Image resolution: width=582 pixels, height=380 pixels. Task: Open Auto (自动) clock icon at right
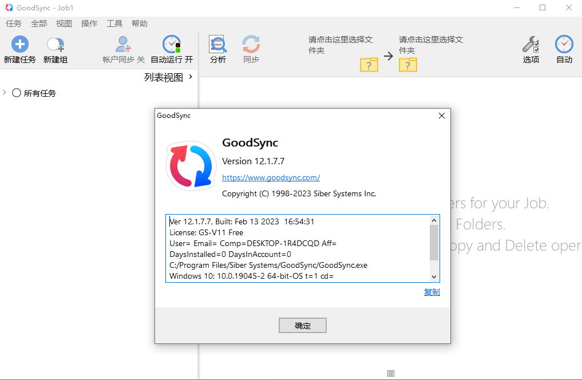coord(564,44)
